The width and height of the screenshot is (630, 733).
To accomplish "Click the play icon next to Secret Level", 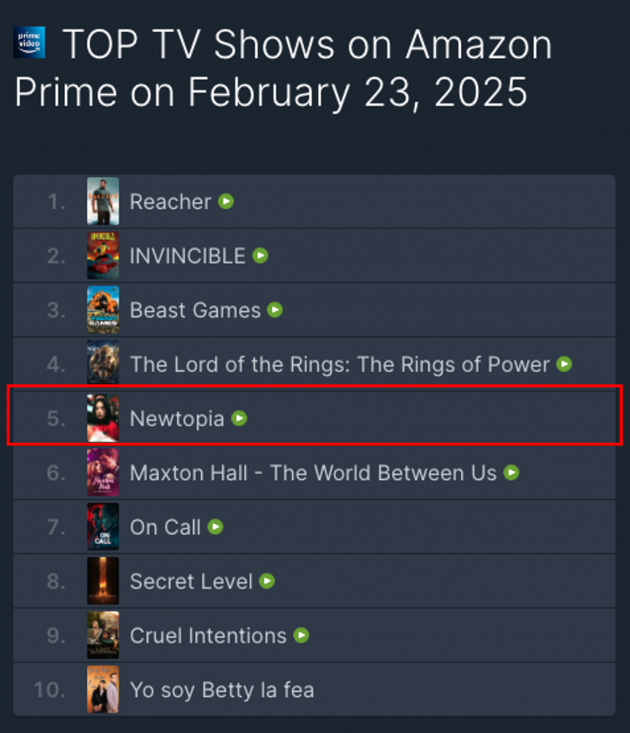I will pyautogui.click(x=267, y=581).
